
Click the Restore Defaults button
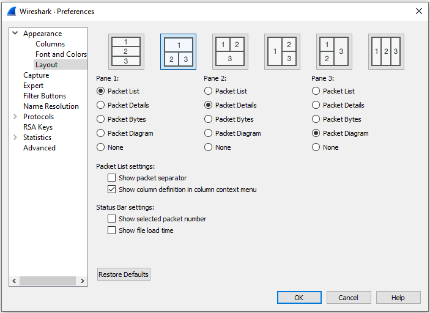(x=124, y=274)
